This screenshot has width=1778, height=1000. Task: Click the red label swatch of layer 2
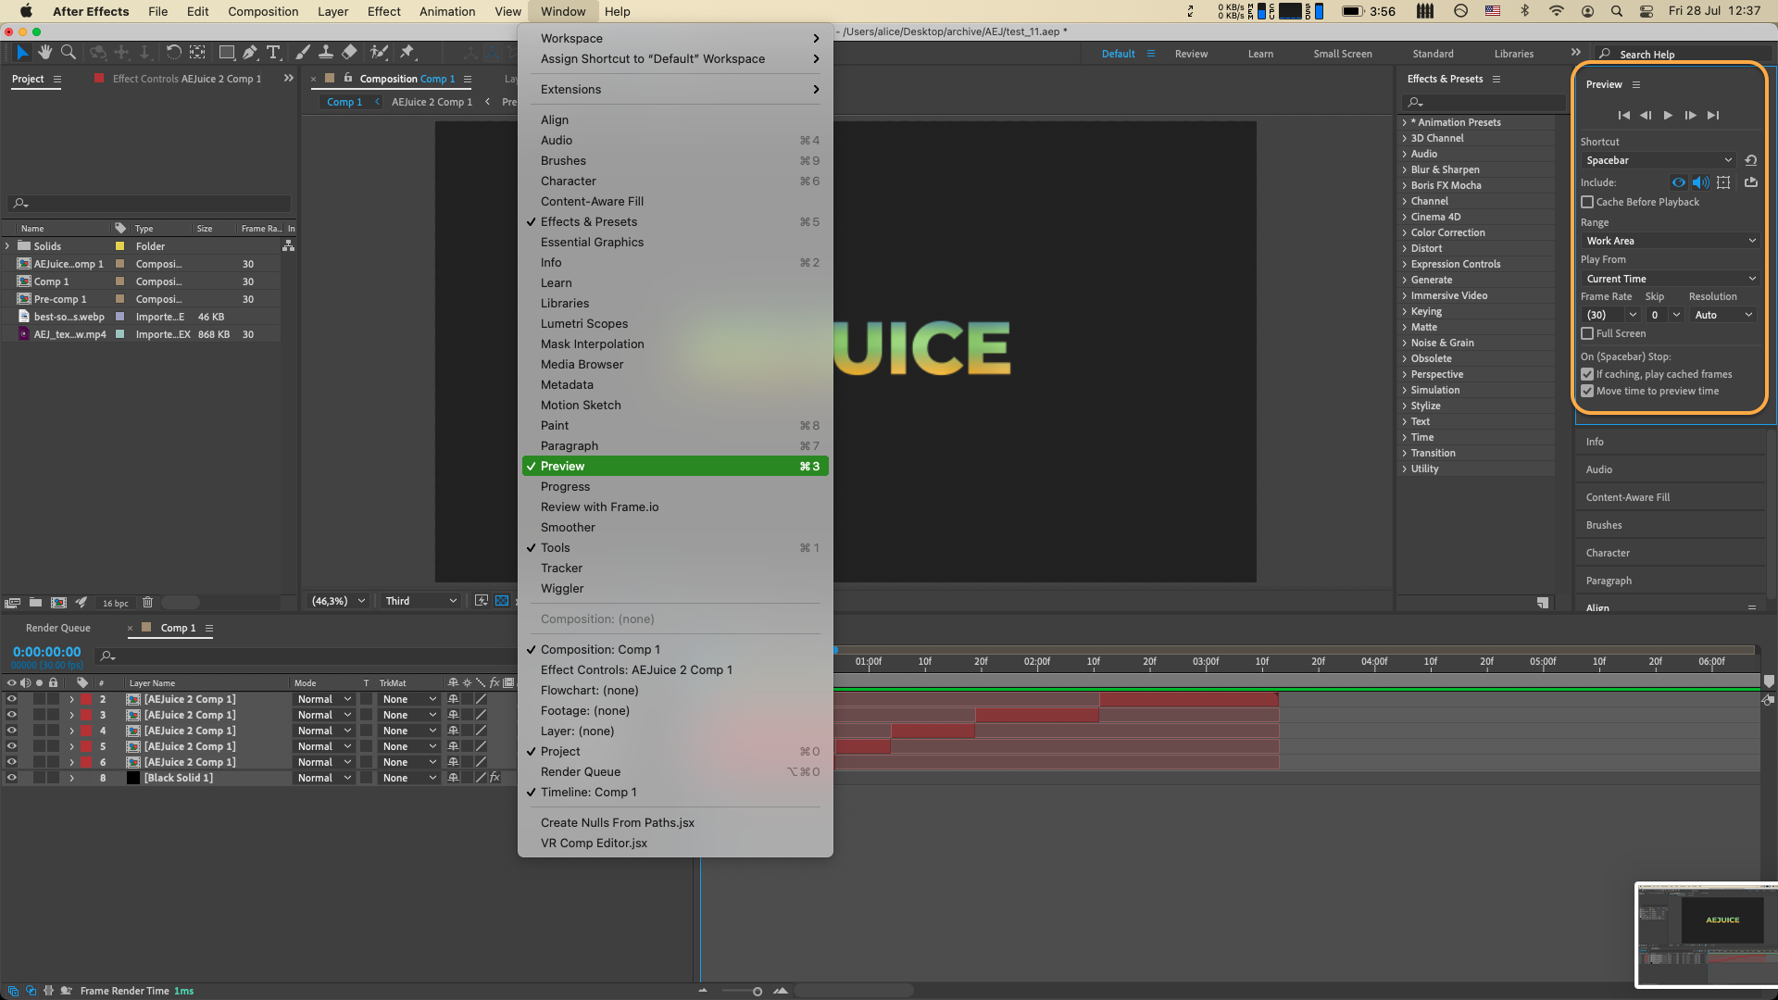pos(86,699)
